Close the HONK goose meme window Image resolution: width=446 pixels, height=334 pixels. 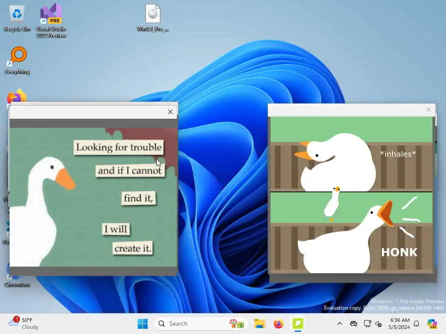pos(429,110)
